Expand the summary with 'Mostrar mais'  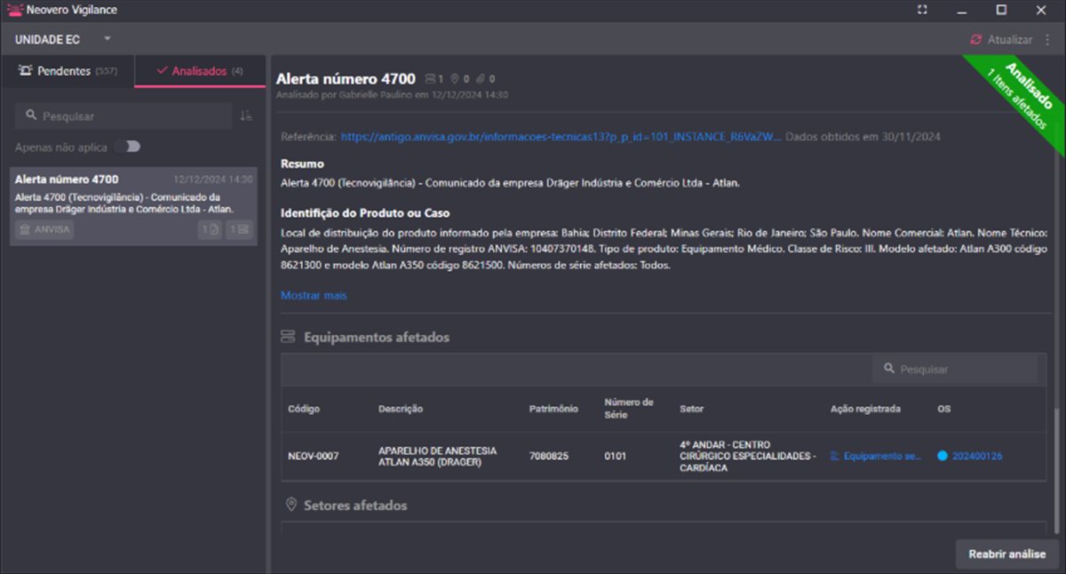point(314,295)
